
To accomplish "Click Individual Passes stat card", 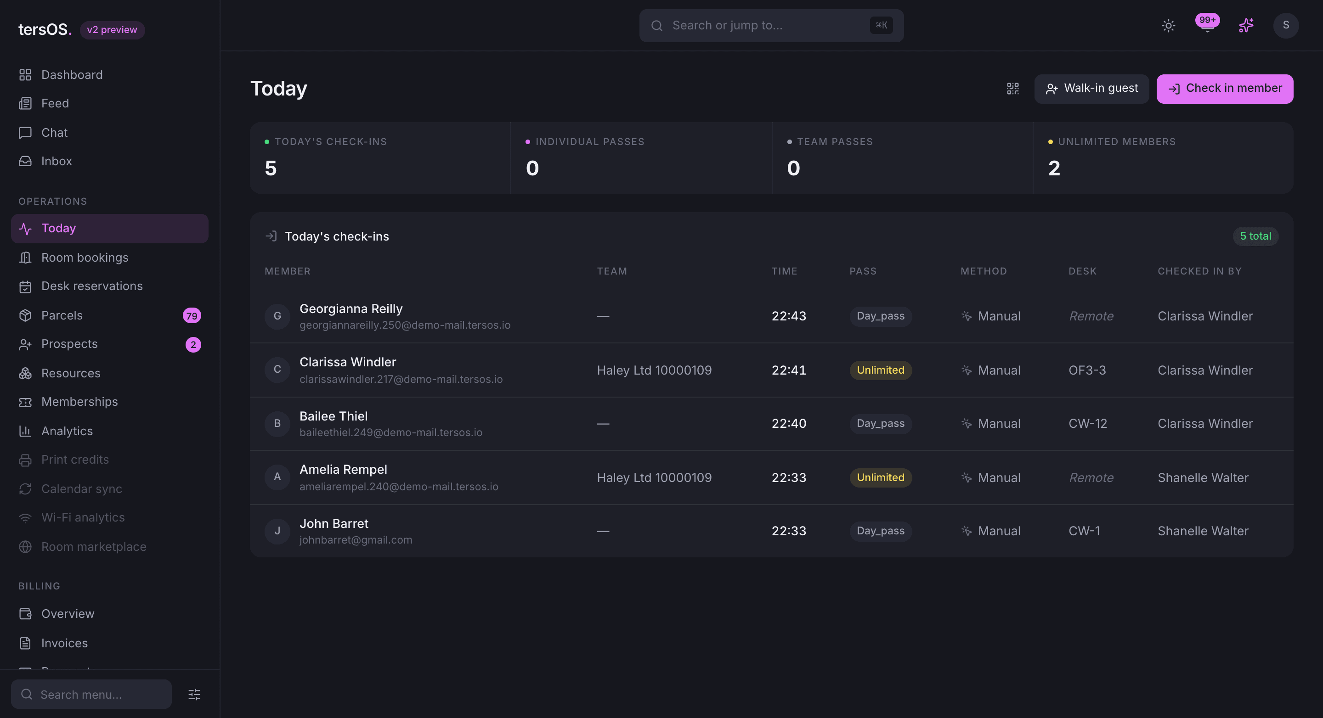I will coord(641,158).
